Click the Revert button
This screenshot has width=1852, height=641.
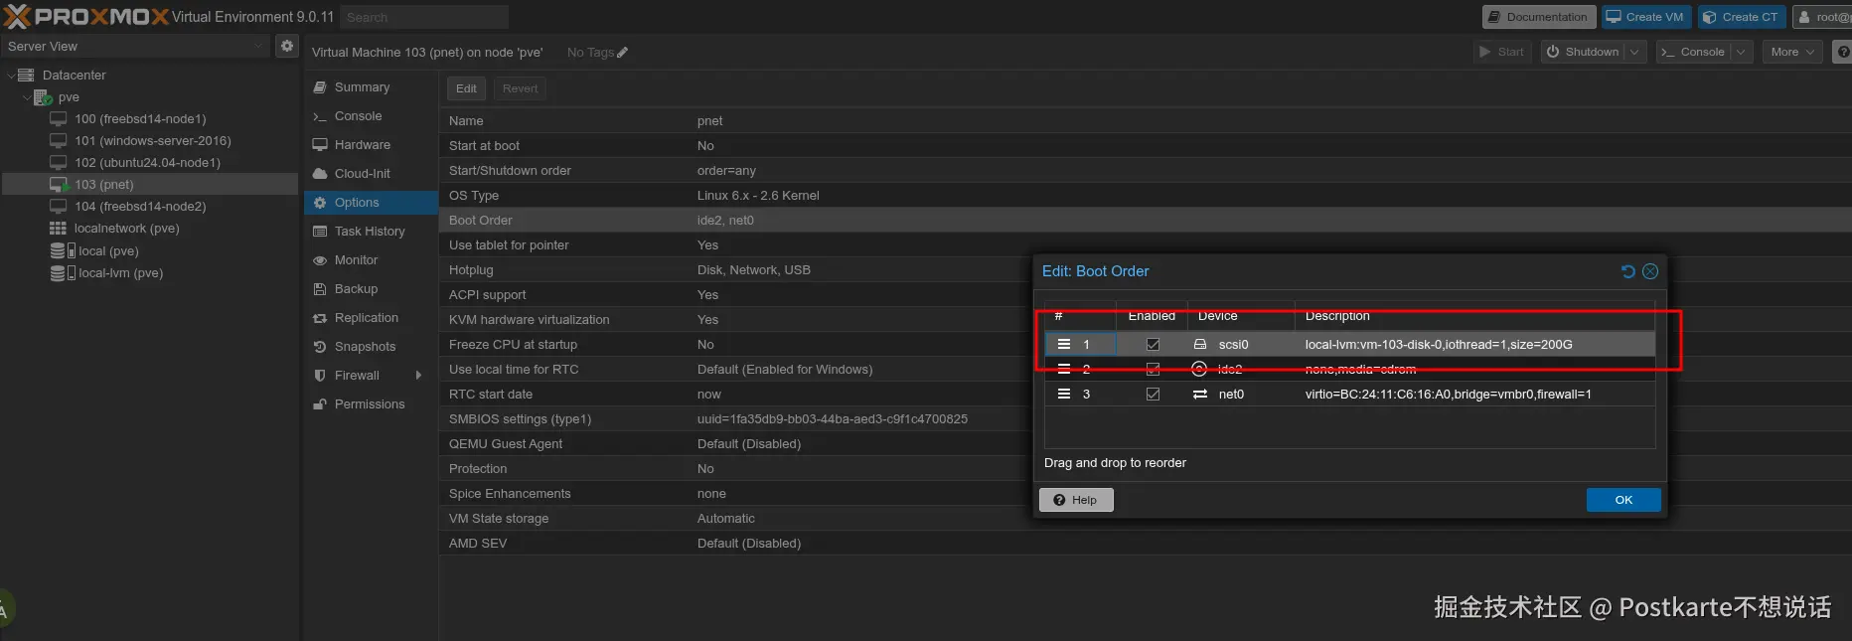520,88
